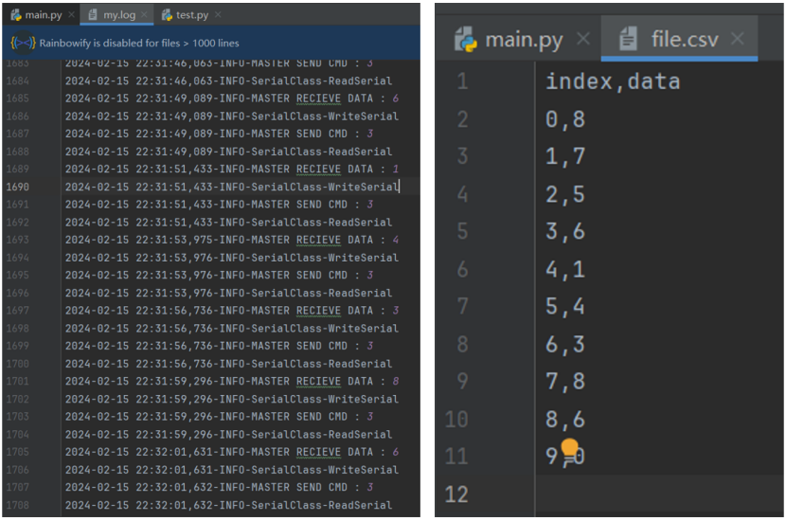Place the cursor on 'index,data' header line
Viewport: 786px width, 521px height.
pyautogui.click(x=613, y=81)
